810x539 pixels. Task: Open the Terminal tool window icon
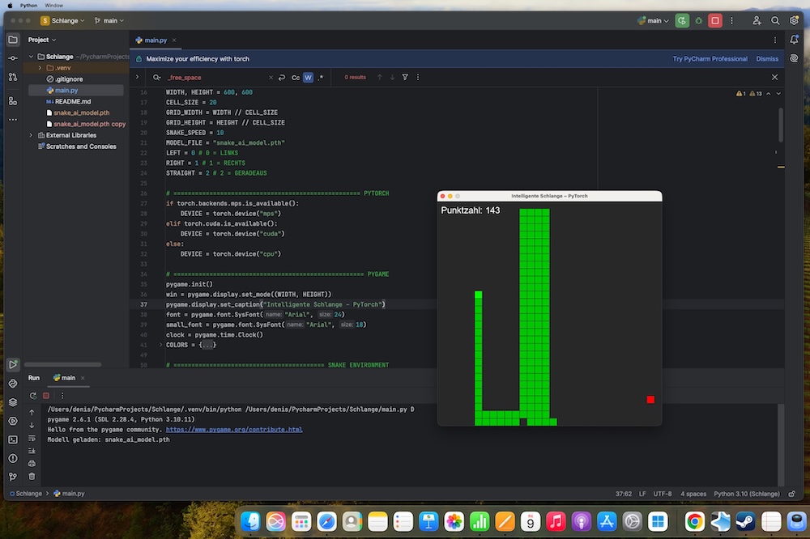point(13,439)
